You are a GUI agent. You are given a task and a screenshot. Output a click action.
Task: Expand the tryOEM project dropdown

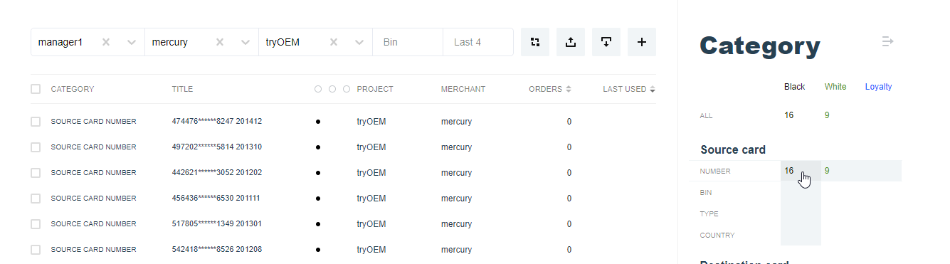click(x=358, y=42)
